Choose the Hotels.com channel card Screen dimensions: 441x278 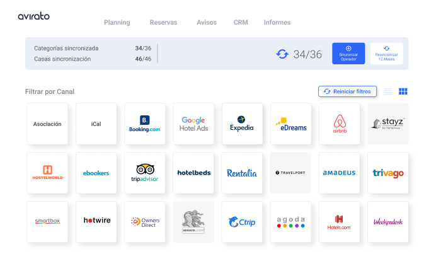coord(340,222)
